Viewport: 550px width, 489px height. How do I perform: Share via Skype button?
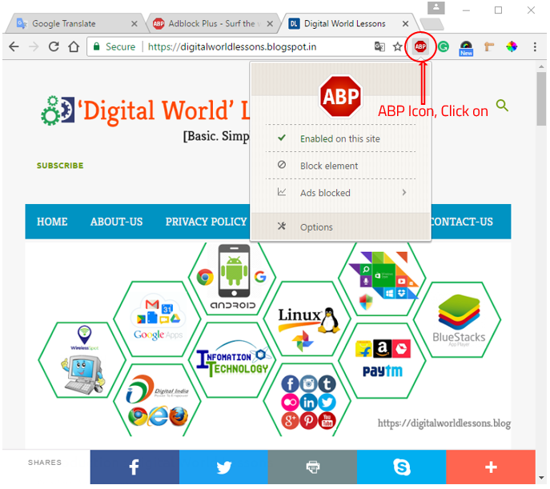click(x=402, y=467)
